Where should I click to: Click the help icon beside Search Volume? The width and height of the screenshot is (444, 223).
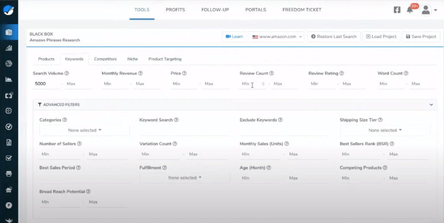66,73
